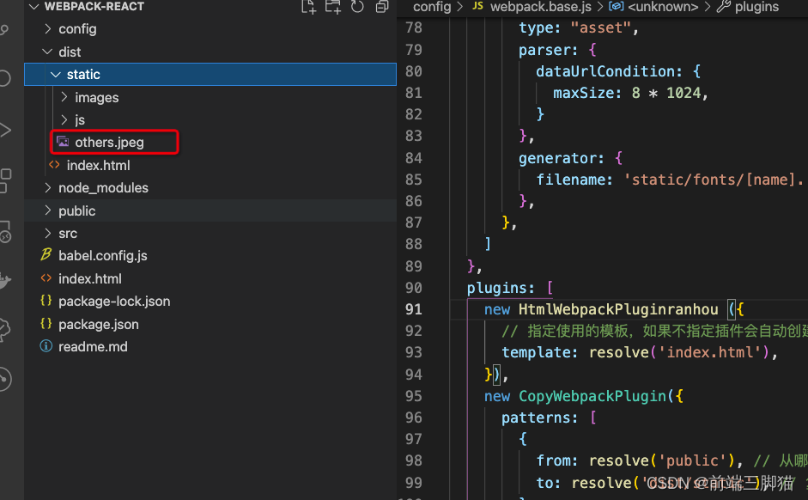
Task: Click the 'public' string on line 98
Action: coord(693,460)
